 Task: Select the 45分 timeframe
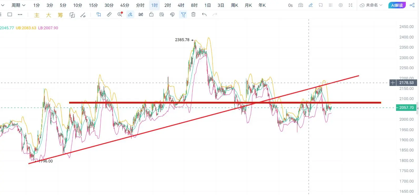125,5
